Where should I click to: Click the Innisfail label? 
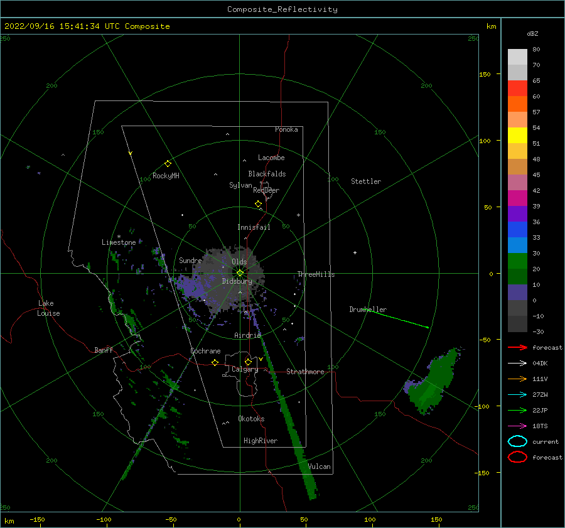coord(254,227)
